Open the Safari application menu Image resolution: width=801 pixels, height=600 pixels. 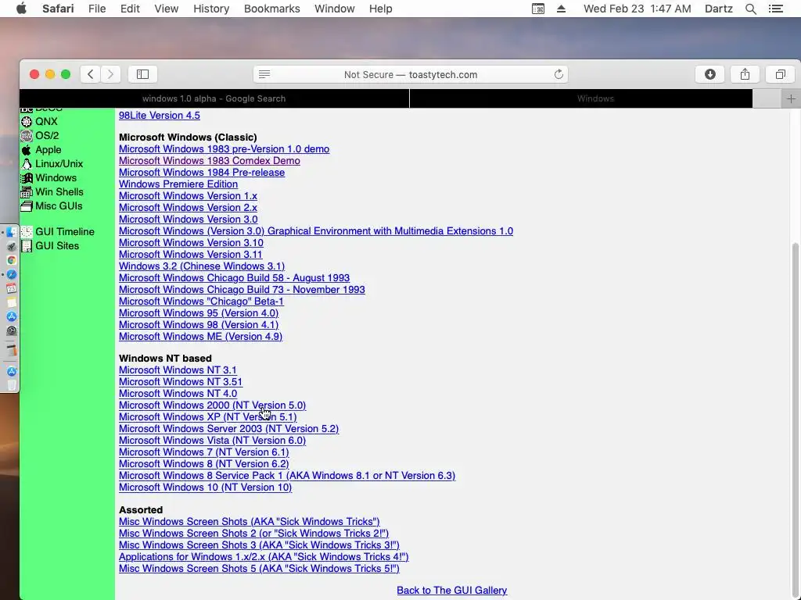pyautogui.click(x=58, y=9)
